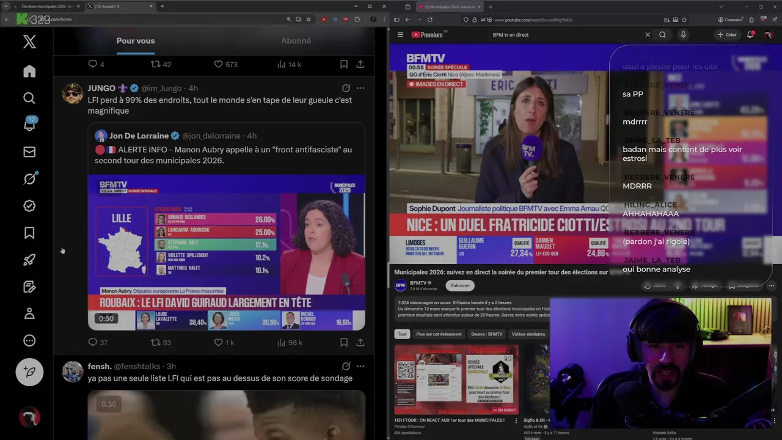
Task: Open X notifications bell with badge
Action: point(29,125)
